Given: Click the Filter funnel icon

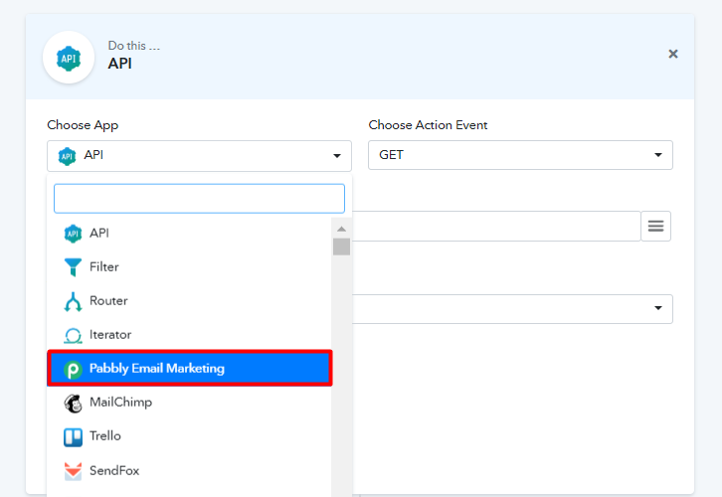Looking at the screenshot, I should (73, 267).
